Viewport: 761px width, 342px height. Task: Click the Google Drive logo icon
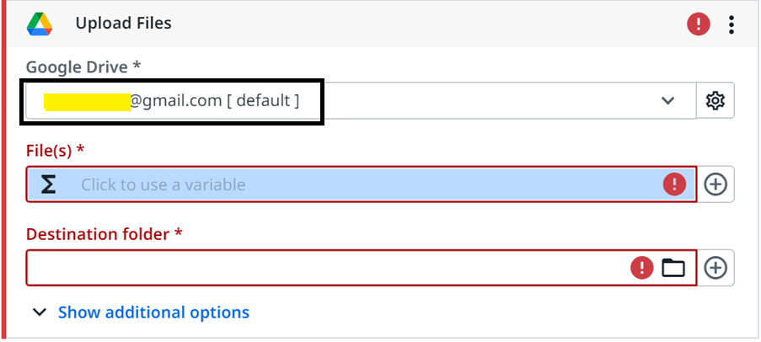point(40,24)
